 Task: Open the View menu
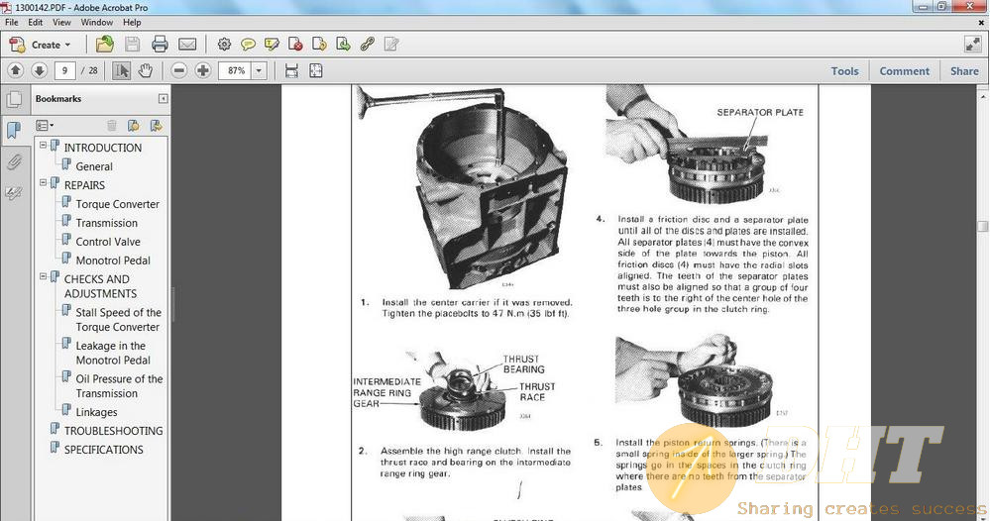(61, 22)
